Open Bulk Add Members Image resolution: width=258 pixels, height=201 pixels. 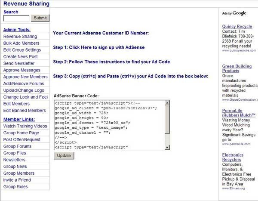[21, 43]
